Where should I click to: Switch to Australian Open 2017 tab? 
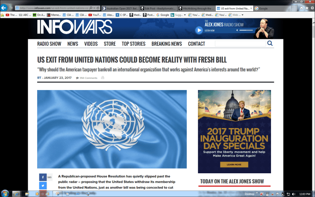(x=123, y=8)
